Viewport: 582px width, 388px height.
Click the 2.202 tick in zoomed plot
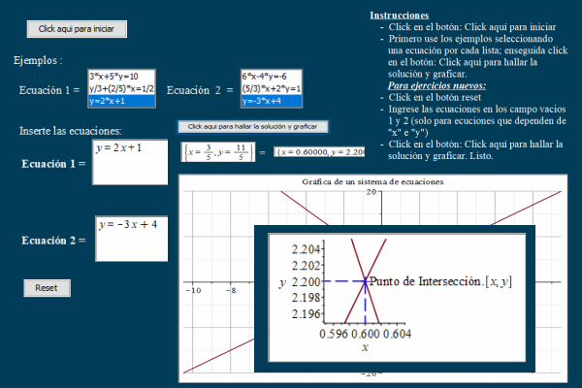pyautogui.click(x=306, y=266)
